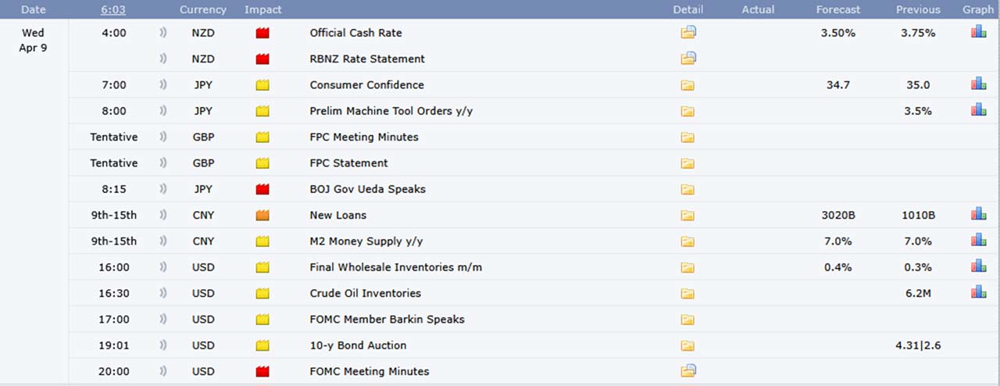Open detail folder for RBNZ Rate Statement
This screenshot has height=386, width=1000.
click(x=687, y=59)
